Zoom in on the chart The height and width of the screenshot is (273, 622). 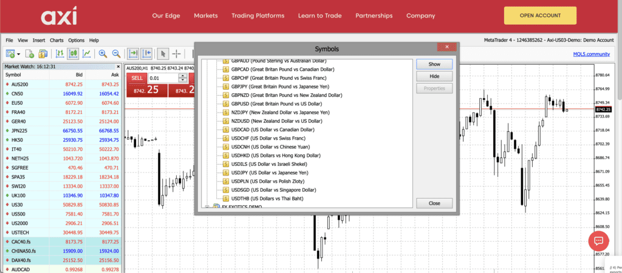[103, 53]
